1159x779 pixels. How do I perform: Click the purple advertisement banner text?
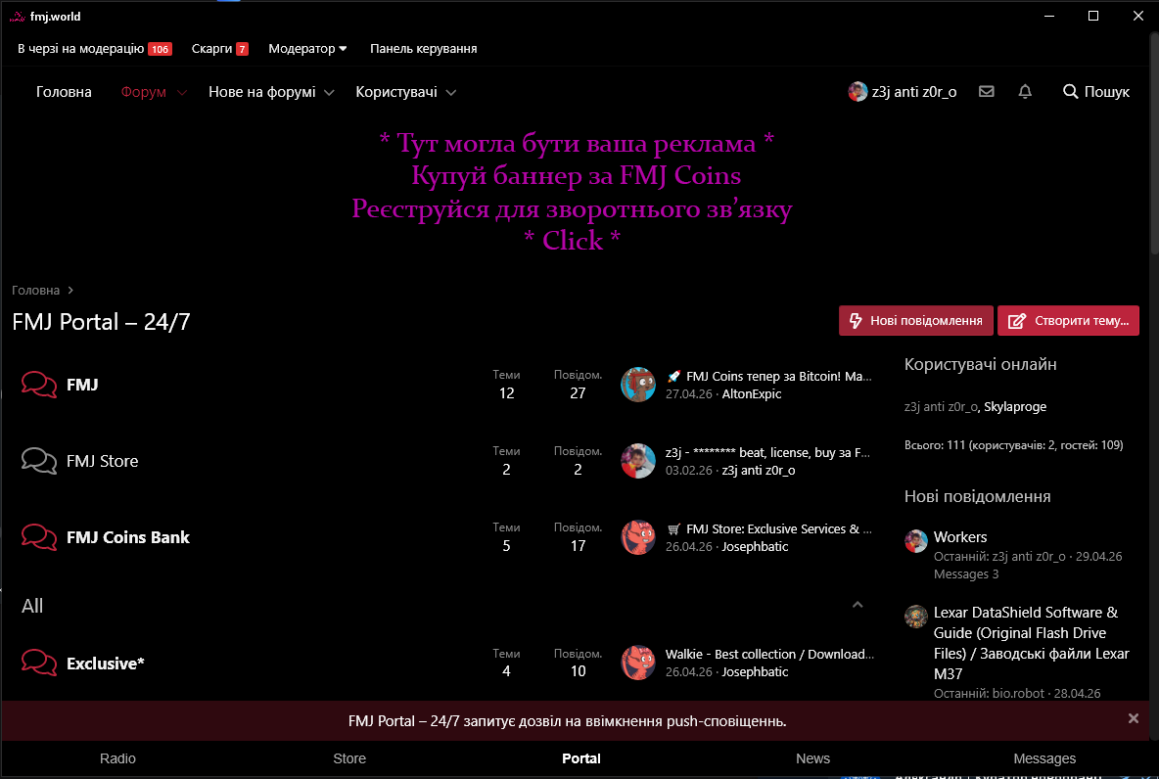click(573, 192)
